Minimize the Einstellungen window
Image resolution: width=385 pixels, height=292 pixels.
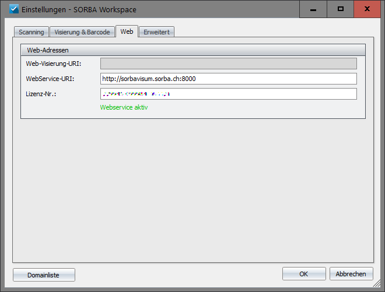pyautogui.click(x=313, y=9)
